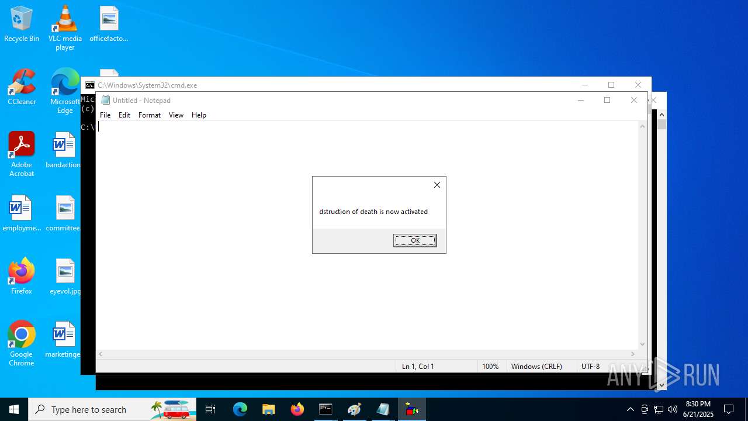
Task: Select the committee image file
Action: [63, 214]
